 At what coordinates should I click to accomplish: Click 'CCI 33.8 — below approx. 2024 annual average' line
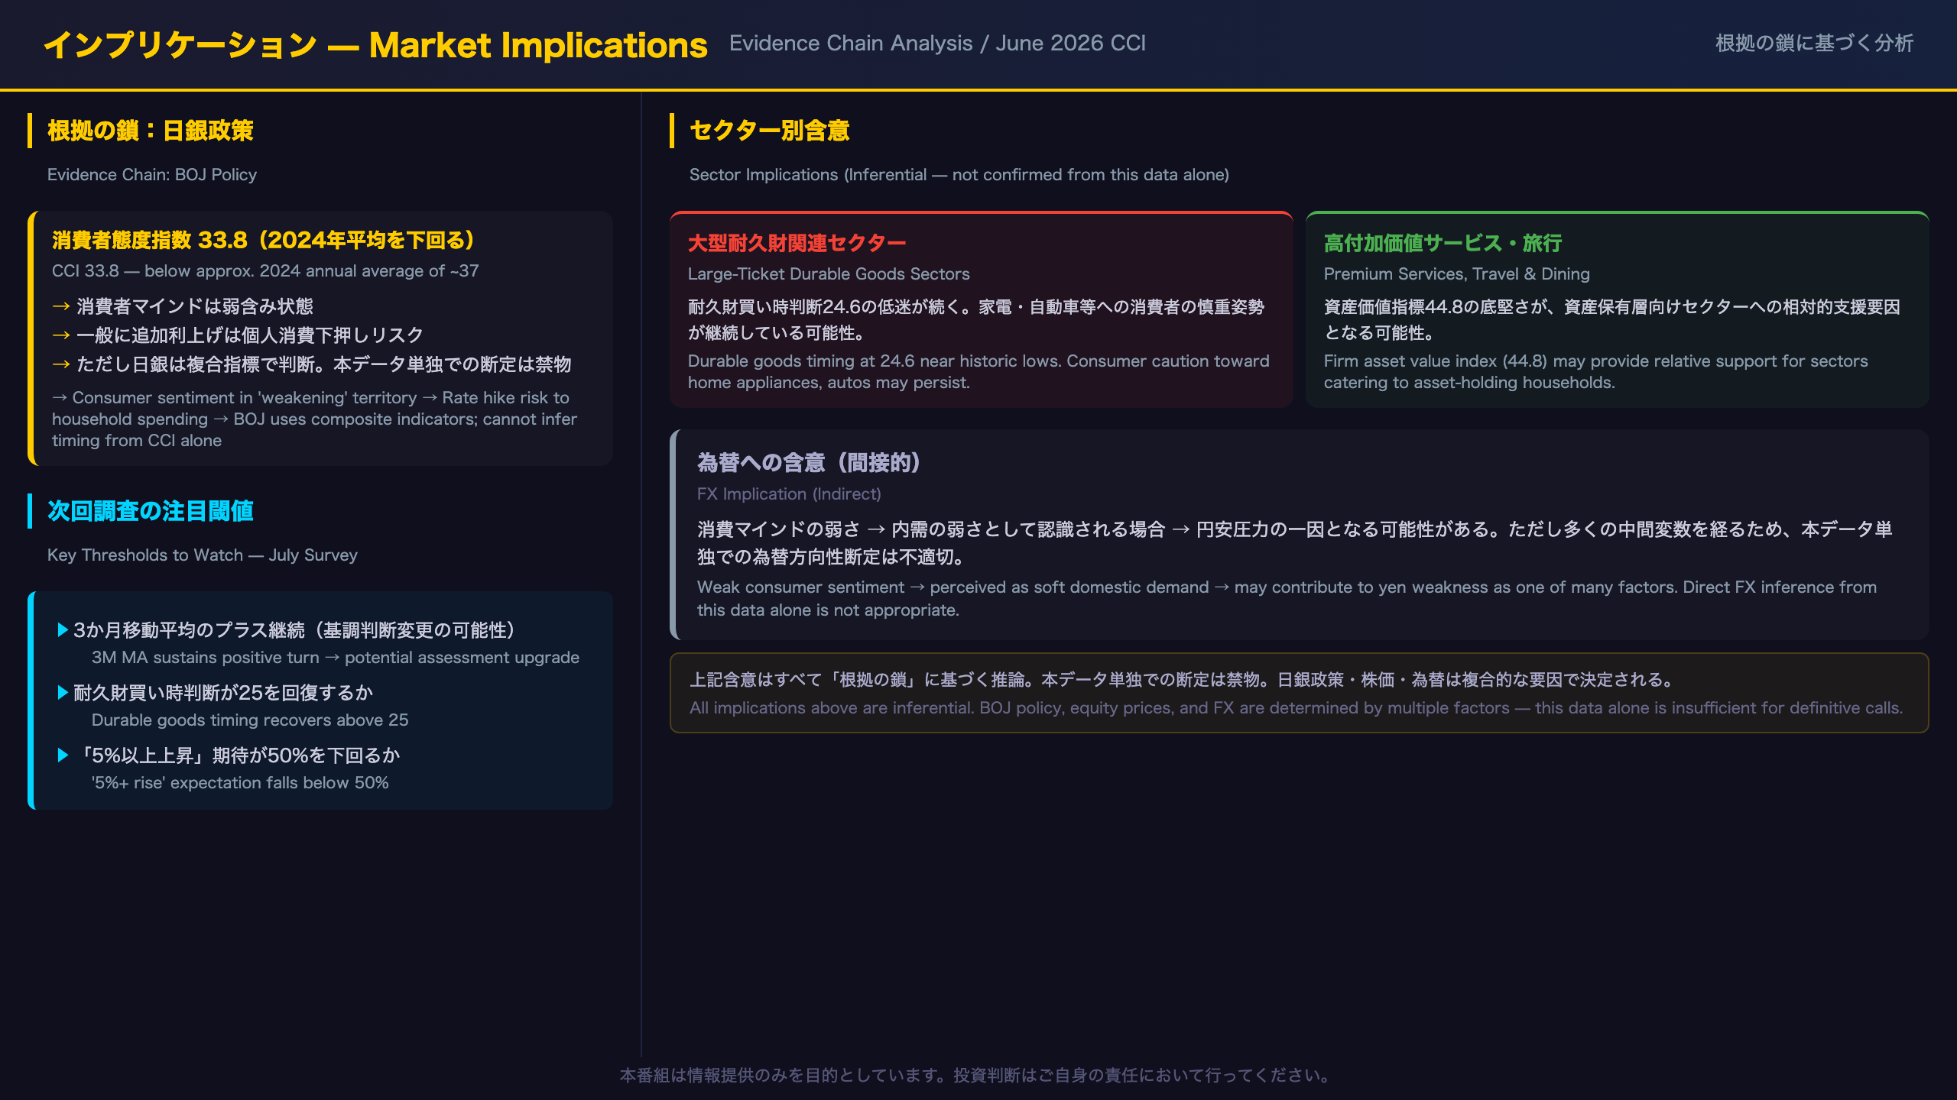pos(265,271)
